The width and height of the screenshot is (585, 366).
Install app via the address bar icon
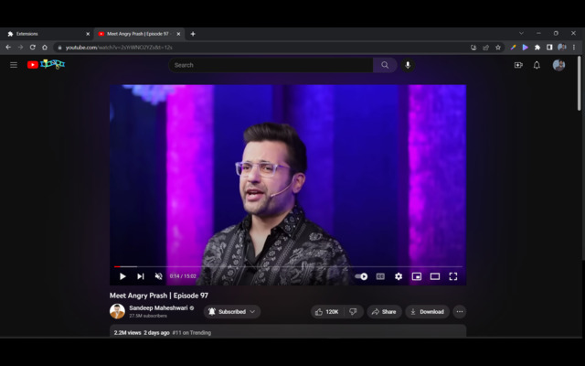pos(473,48)
